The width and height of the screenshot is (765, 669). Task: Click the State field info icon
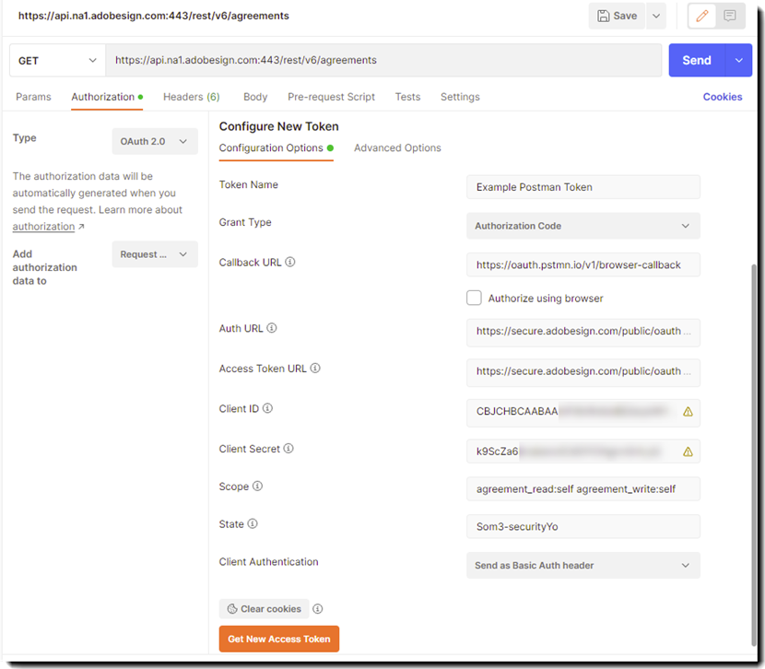coord(253,523)
